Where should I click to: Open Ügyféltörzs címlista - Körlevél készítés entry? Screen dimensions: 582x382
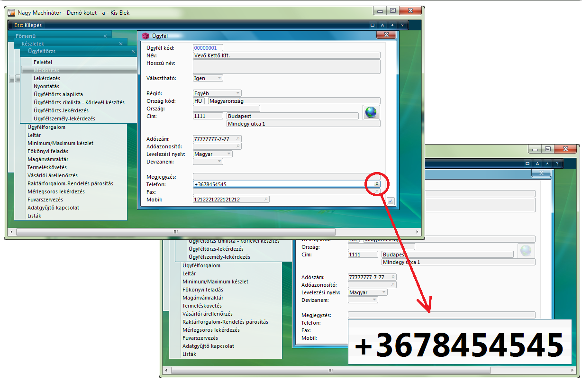(79, 102)
